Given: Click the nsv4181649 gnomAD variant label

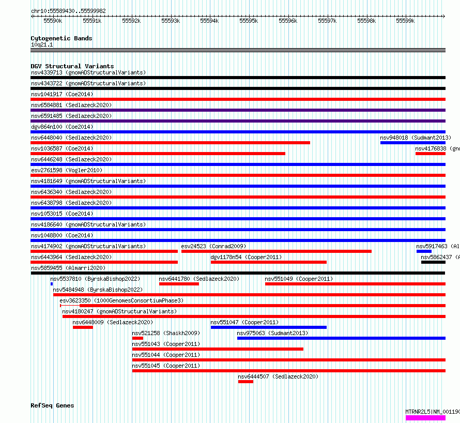Looking at the screenshot, I should [x=88, y=181].
